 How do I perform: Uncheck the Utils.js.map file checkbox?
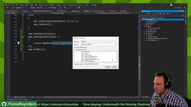coord(82,55)
